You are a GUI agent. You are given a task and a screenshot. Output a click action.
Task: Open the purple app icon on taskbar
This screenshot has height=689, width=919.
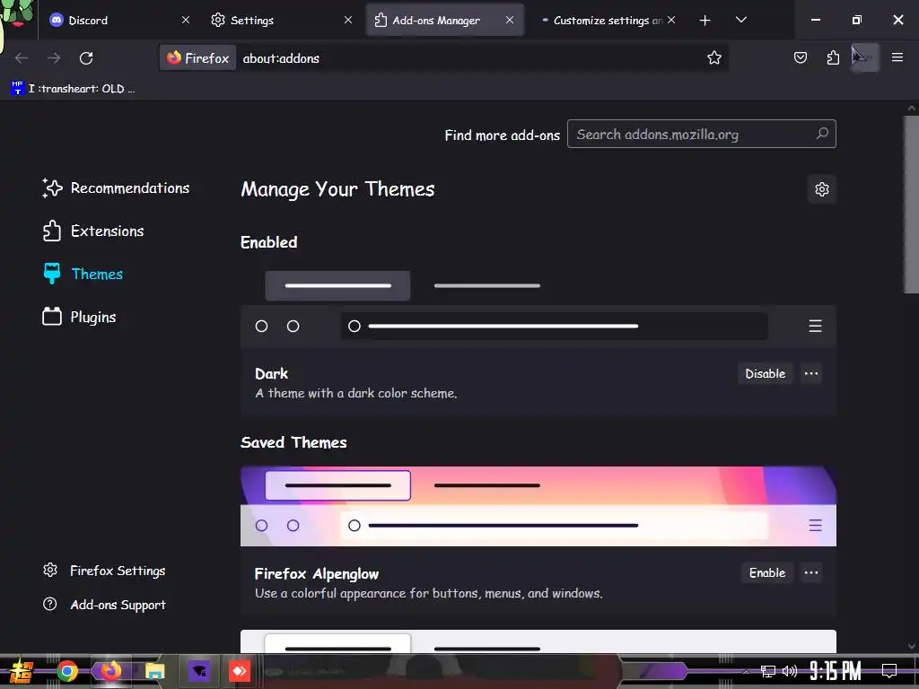199,671
